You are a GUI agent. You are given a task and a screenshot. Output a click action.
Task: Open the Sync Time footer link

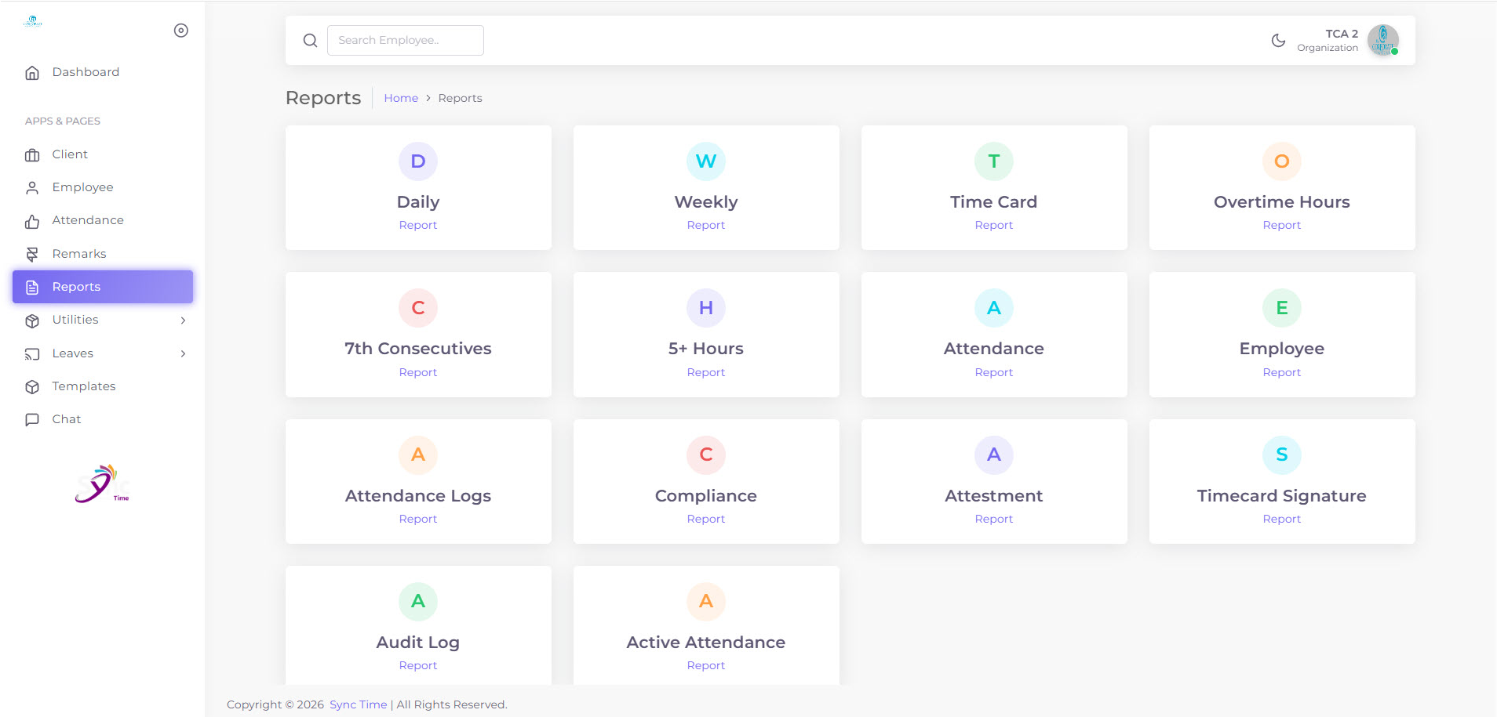(x=359, y=704)
